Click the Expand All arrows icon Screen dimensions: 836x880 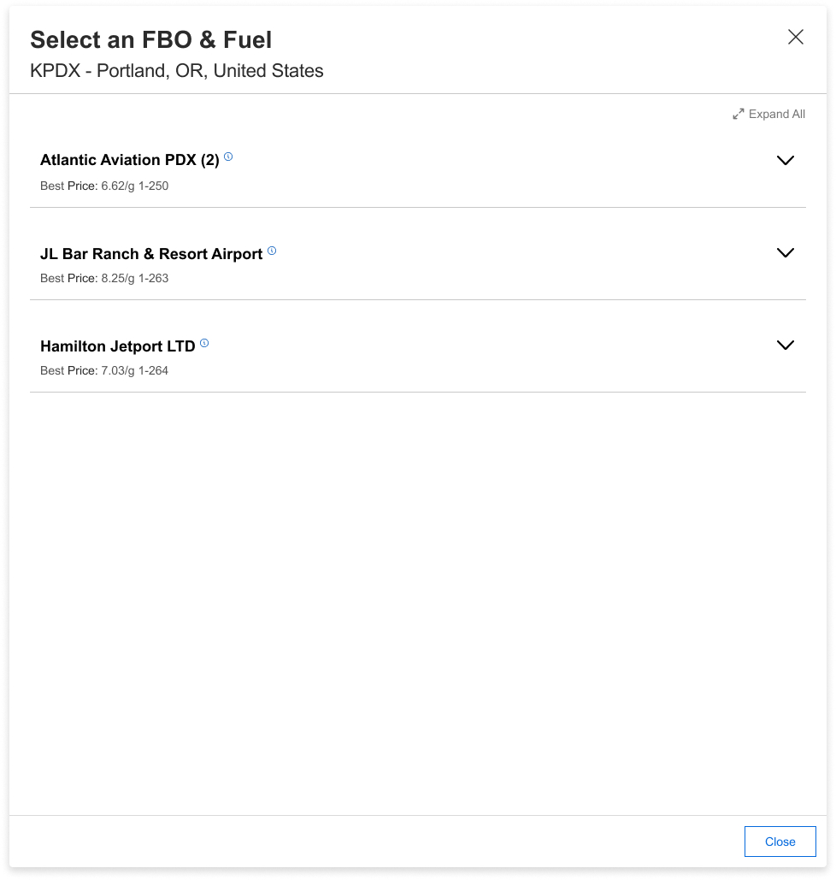click(x=739, y=114)
